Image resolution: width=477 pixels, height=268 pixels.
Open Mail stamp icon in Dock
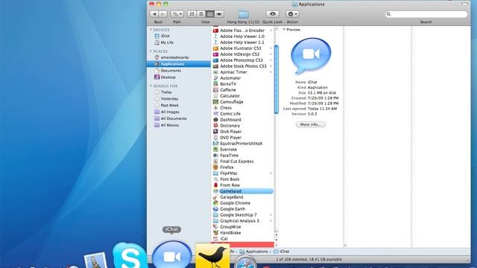(96, 261)
